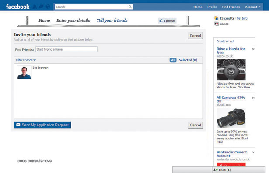Click the name Ste Brennan

(41, 68)
